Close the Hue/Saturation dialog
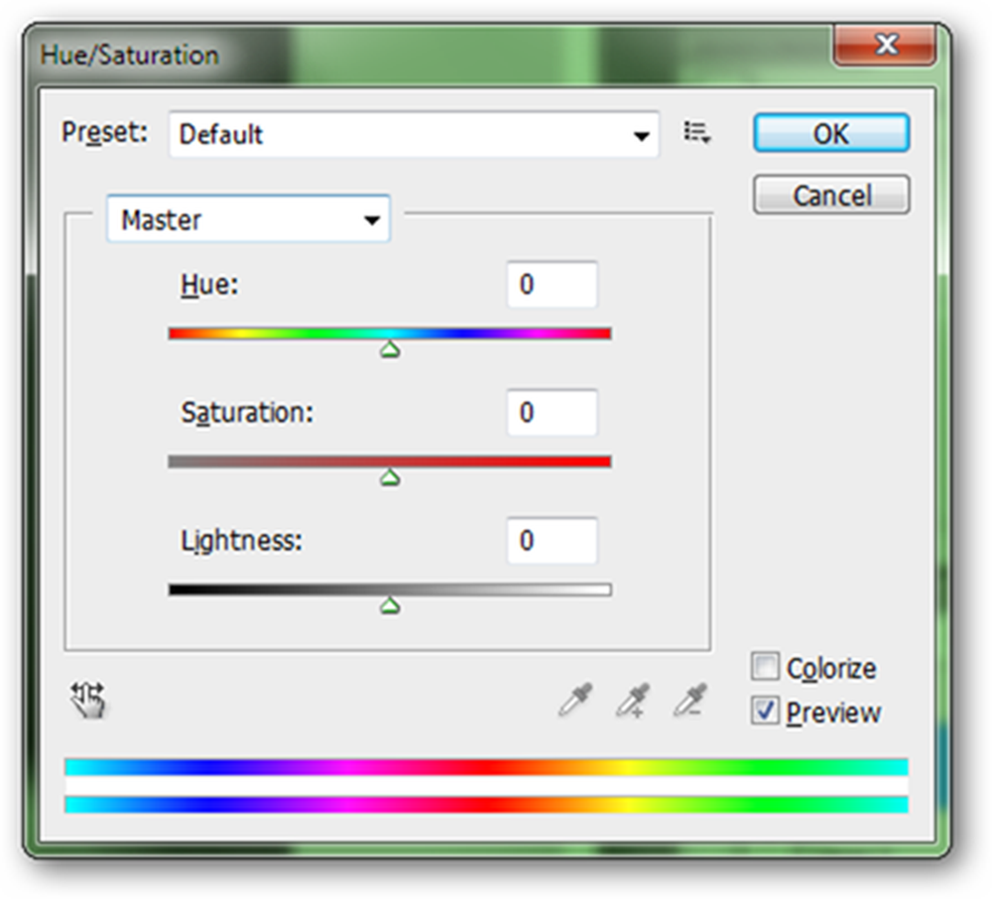 point(885,45)
